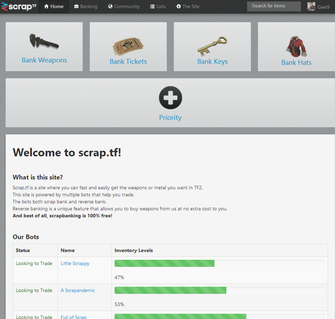Click the golden key icon
The image size is (335, 319).
tap(212, 46)
